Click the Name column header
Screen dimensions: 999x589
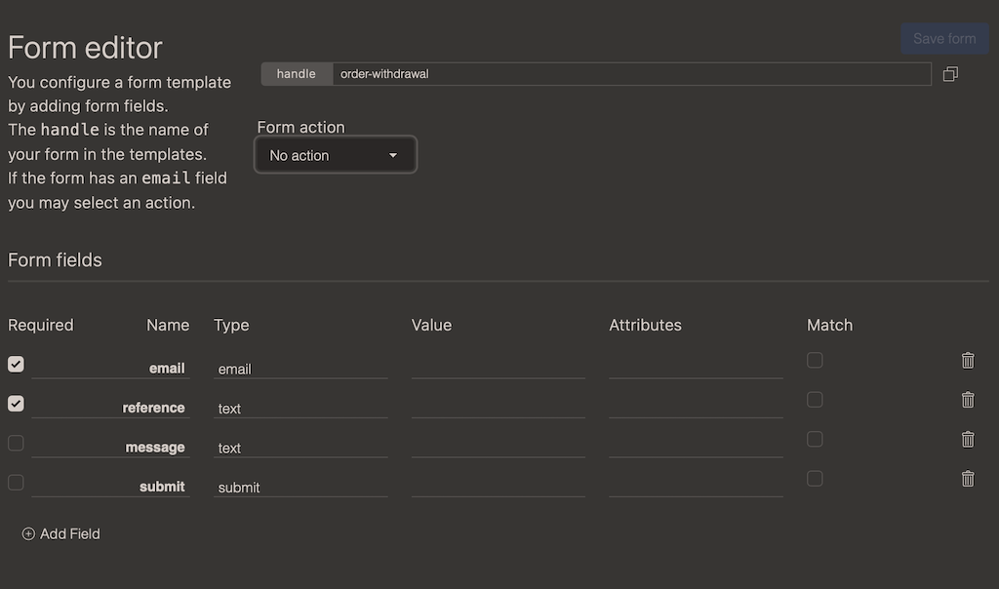pos(168,325)
